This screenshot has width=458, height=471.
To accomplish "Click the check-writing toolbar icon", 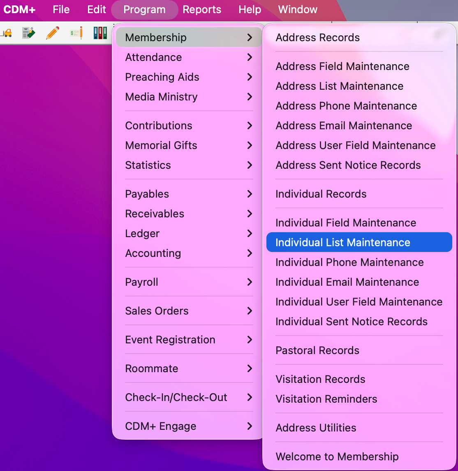I will point(76,33).
